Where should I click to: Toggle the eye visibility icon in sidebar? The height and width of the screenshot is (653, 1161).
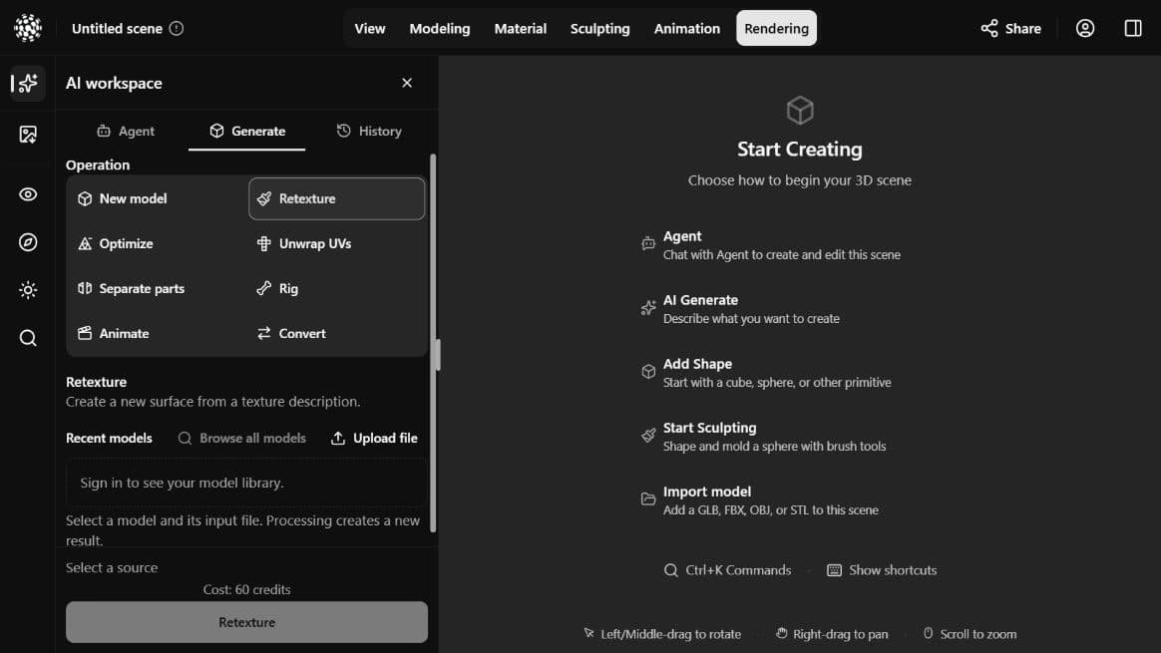28,194
